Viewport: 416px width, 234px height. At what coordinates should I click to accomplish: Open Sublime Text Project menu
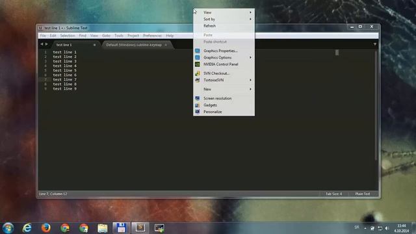point(133,36)
